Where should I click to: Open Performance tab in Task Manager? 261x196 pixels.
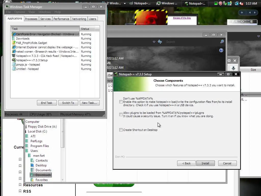pyautogui.click(x=61, y=19)
